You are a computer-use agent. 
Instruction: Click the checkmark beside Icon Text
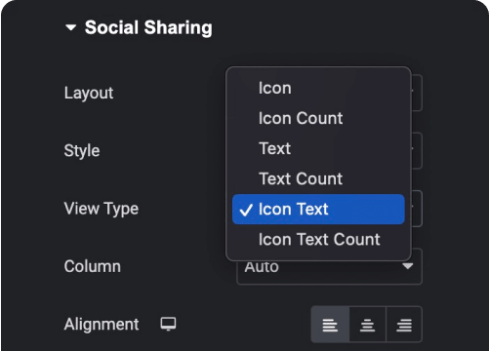[246, 210]
